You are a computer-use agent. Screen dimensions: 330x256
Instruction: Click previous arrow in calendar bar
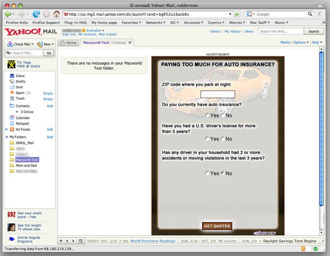pos(67,241)
